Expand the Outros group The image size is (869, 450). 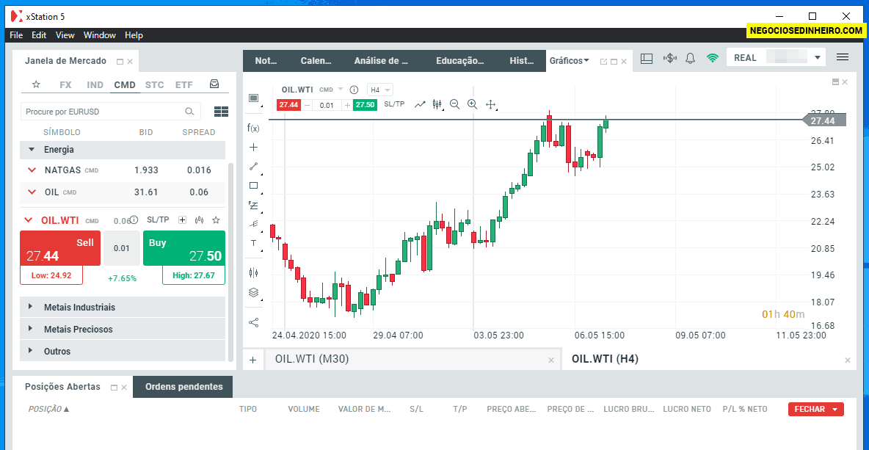(x=31, y=352)
